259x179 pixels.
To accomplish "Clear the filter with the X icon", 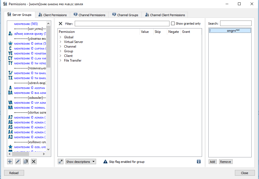I will coord(61,24).
